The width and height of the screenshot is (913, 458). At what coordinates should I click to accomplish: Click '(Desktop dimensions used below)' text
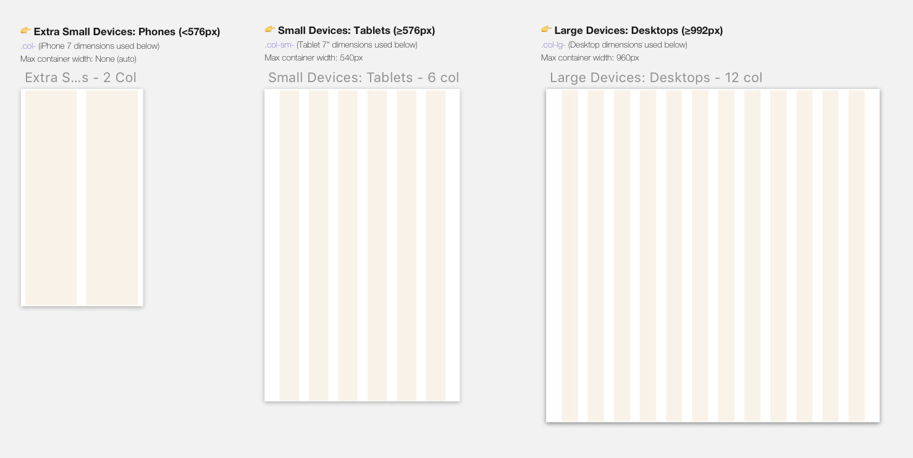[x=628, y=45]
